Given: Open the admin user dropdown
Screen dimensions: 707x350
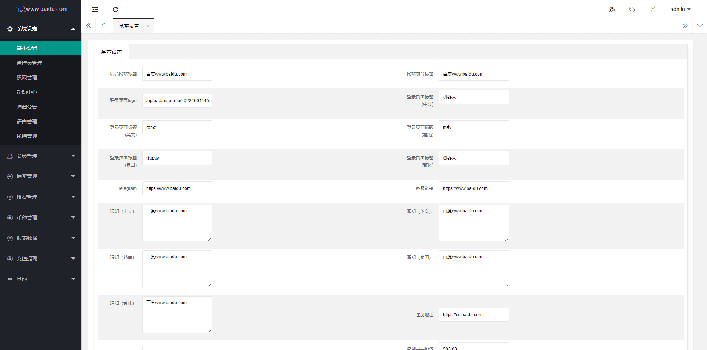Looking at the screenshot, I should click(x=680, y=9).
